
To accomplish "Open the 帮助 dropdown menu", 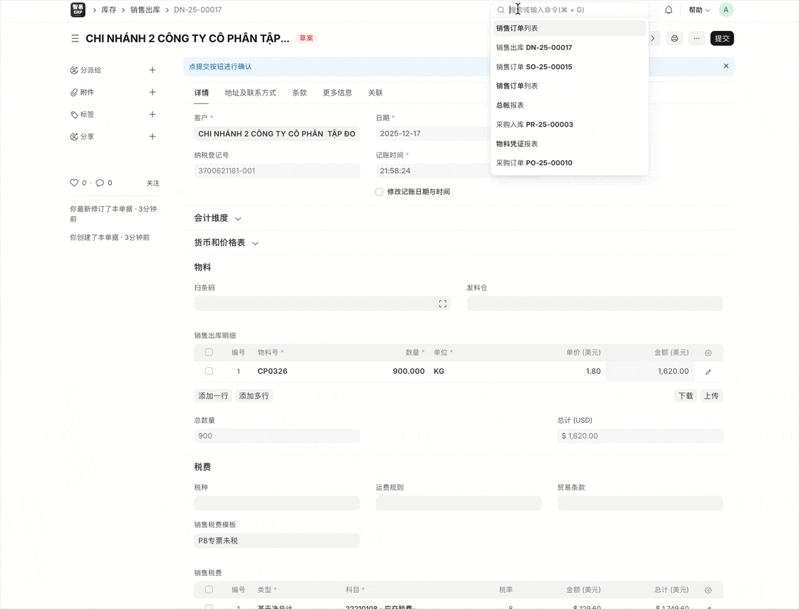I will (699, 10).
